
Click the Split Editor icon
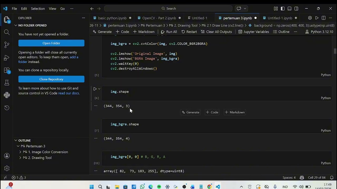pyautogui.click(x=324, y=18)
